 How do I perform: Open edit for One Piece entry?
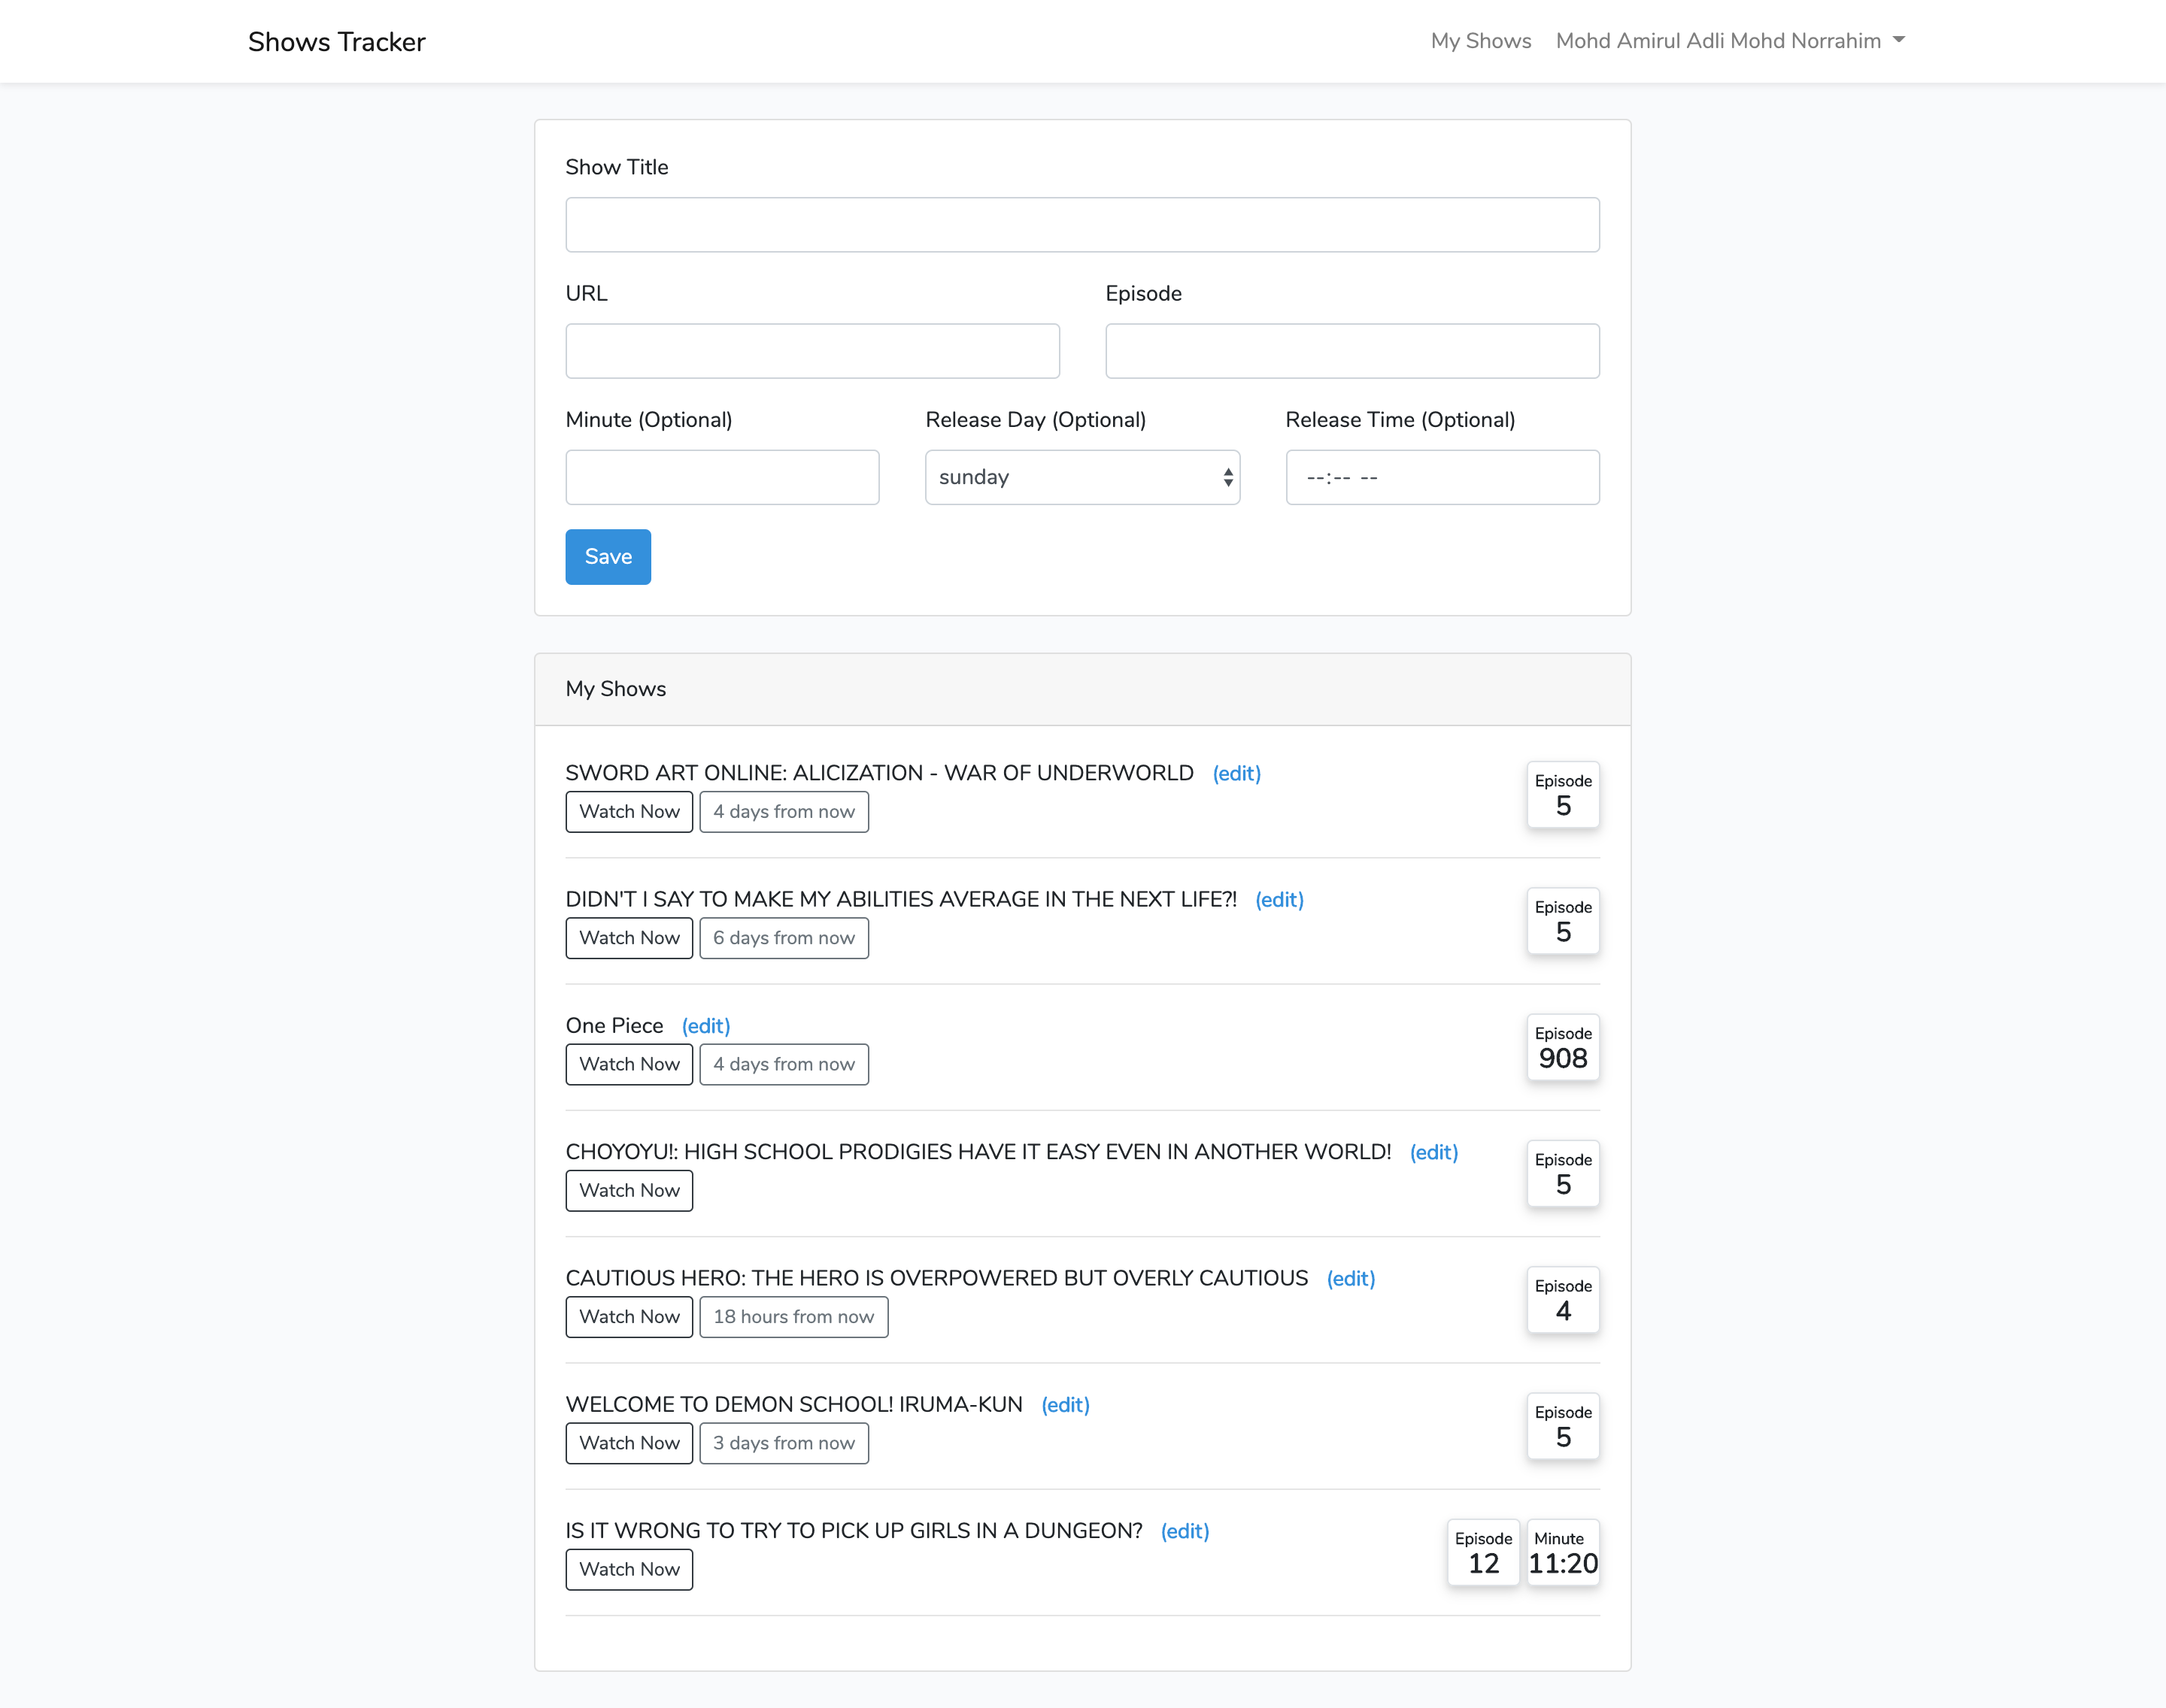pyautogui.click(x=705, y=1025)
